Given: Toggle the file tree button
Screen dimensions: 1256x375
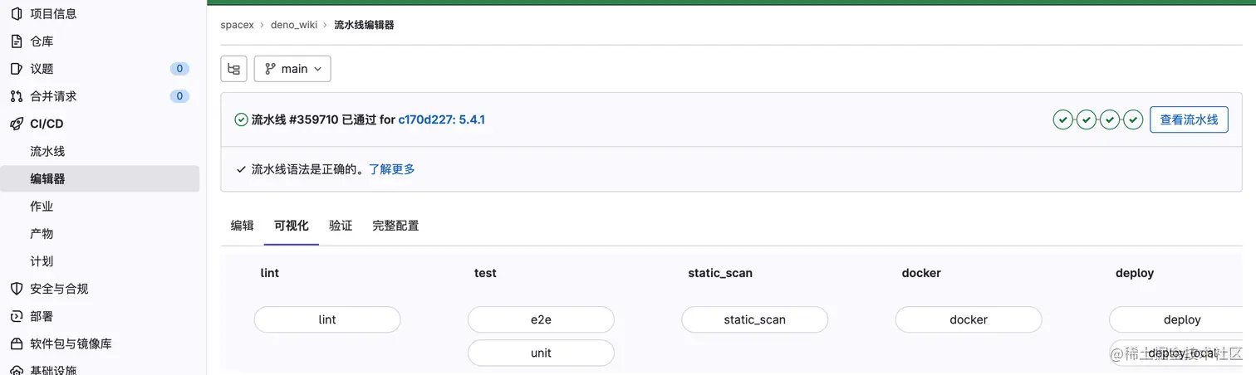Looking at the screenshot, I should point(233,69).
